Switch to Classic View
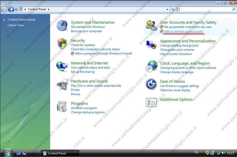The image size is (237, 157). [16, 25]
